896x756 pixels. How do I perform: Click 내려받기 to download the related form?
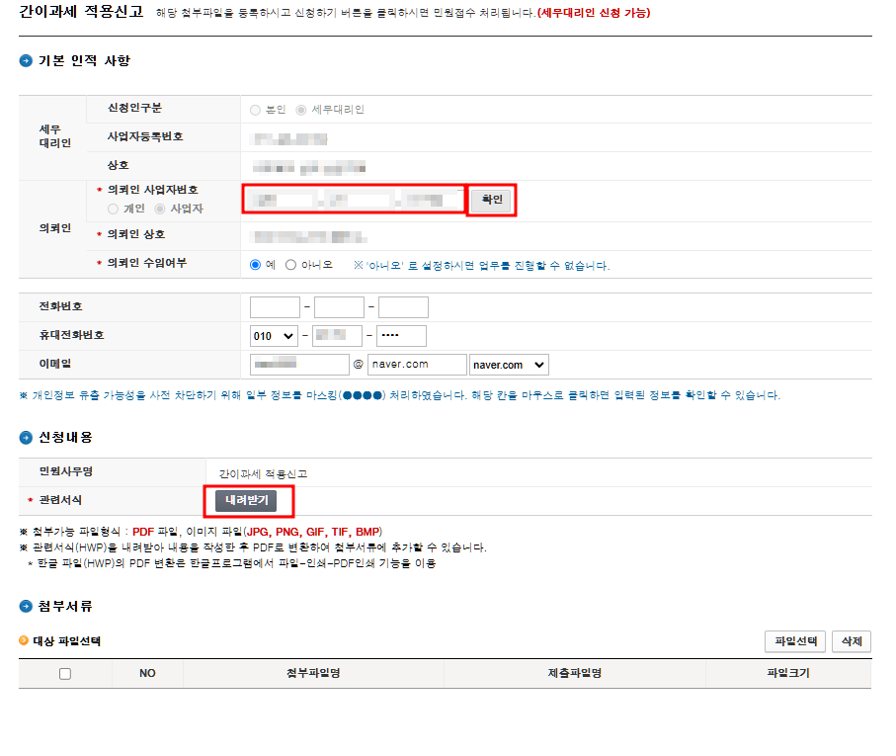tap(248, 501)
